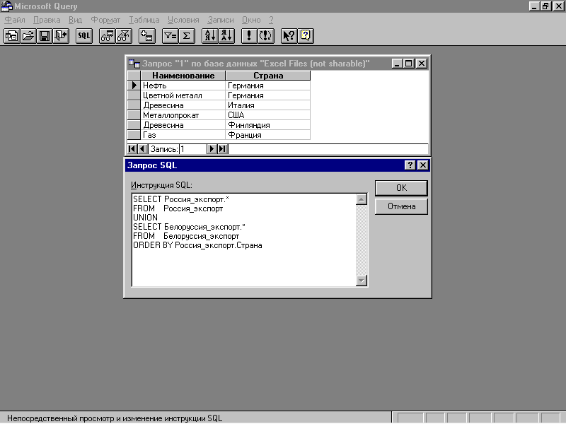Click the Франция cell

click(268, 135)
